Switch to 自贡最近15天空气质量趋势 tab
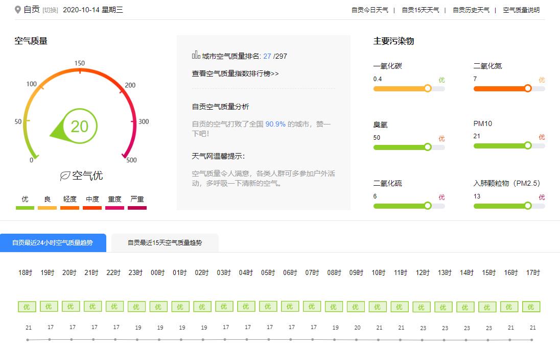This screenshot has height=350, width=560. coord(165,243)
